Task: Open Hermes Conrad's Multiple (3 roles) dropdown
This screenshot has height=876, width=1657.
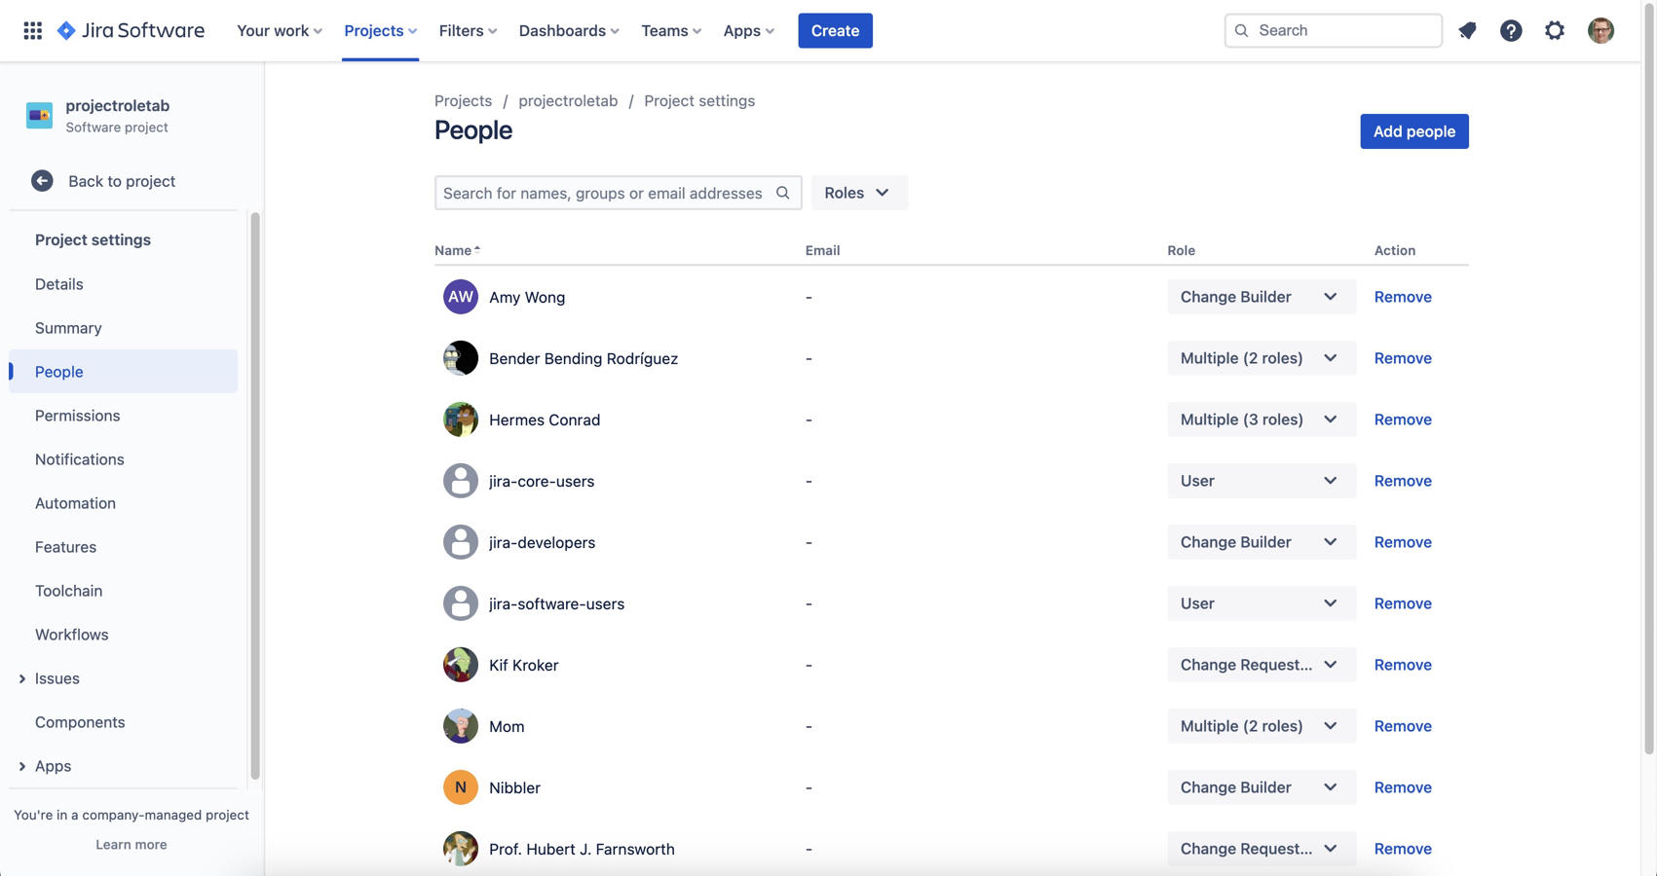Action: pyautogui.click(x=1262, y=420)
